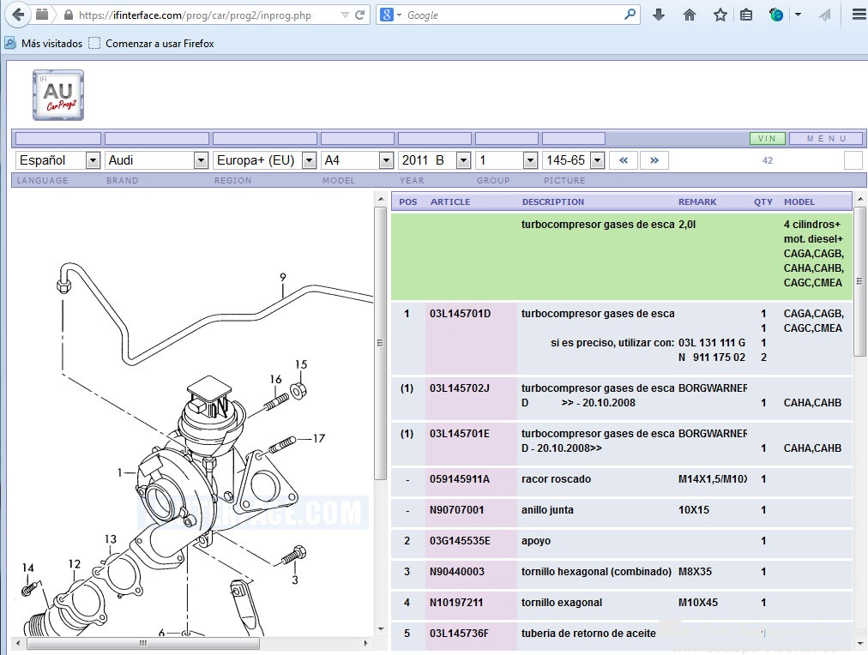868x655 pixels.
Task: Click the parts table scrollbar thumb
Action: coord(859,281)
